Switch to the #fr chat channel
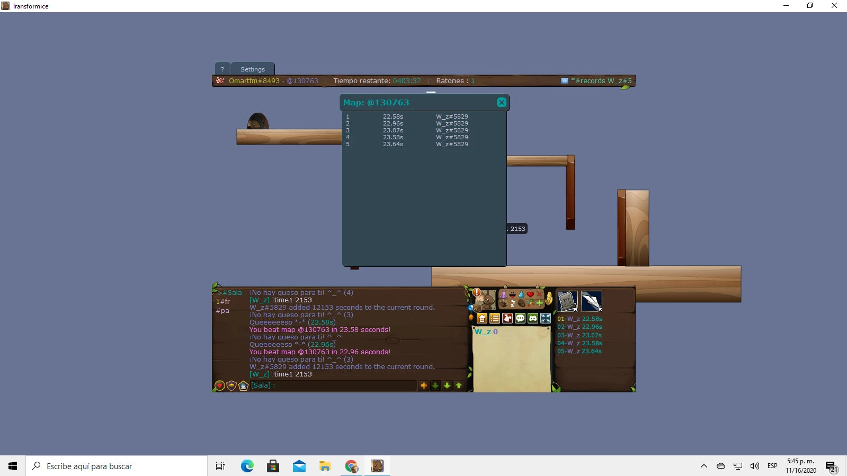 click(223, 301)
